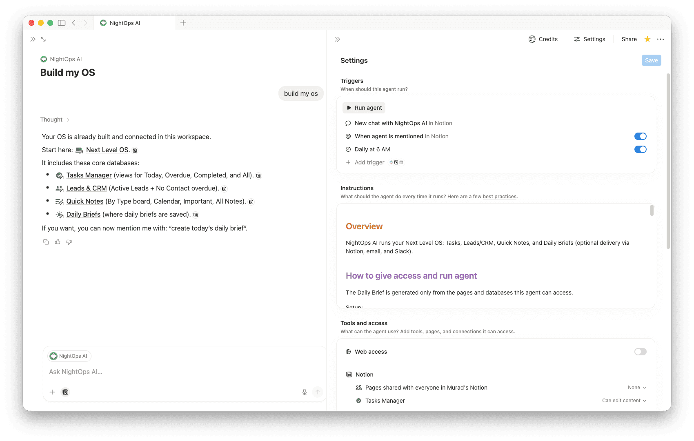This screenshot has height=441, width=694.
Task: Switch to the NightOps AI browser tab
Action: click(x=134, y=23)
